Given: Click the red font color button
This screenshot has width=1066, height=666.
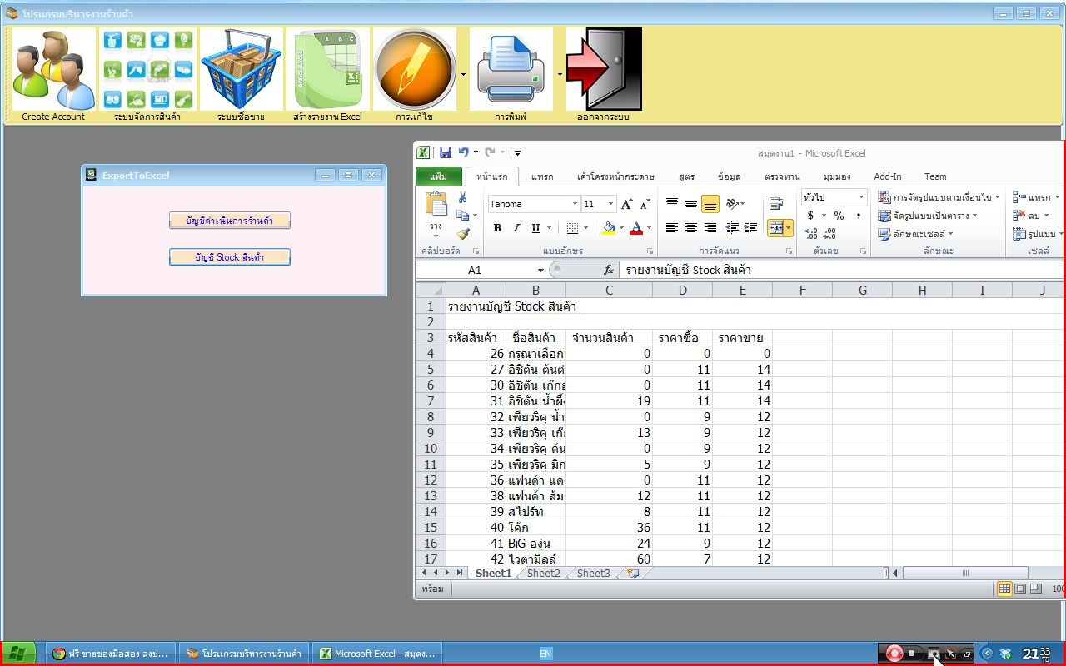Looking at the screenshot, I should (636, 228).
